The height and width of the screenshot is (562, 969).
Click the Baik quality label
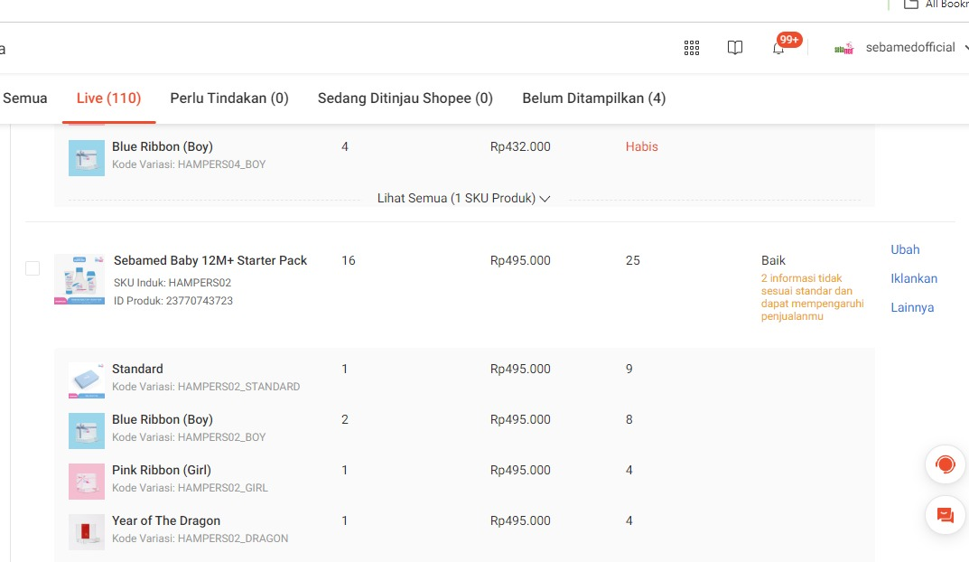click(x=773, y=260)
